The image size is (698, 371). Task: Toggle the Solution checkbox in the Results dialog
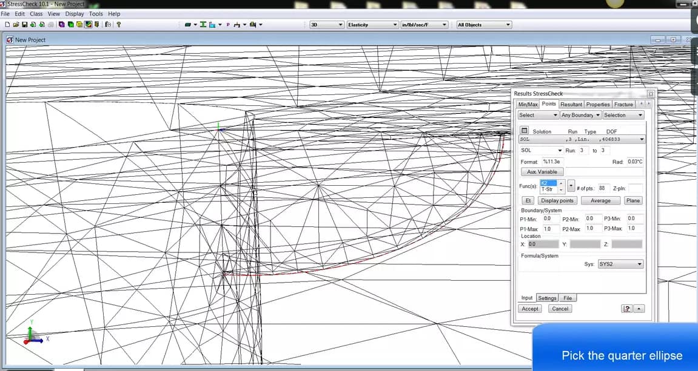524,131
